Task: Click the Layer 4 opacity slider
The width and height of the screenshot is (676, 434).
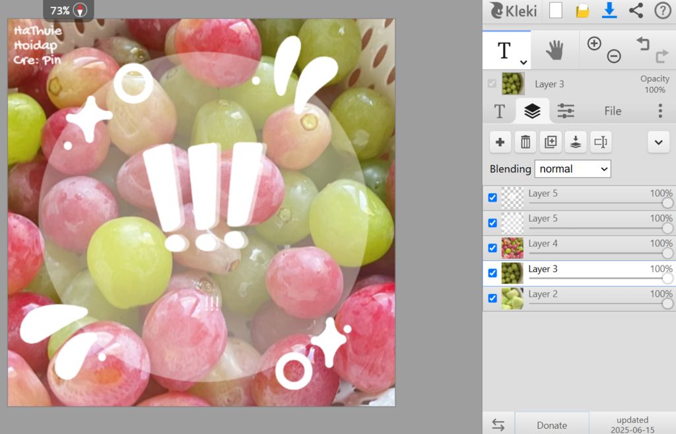Action: point(600,253)
